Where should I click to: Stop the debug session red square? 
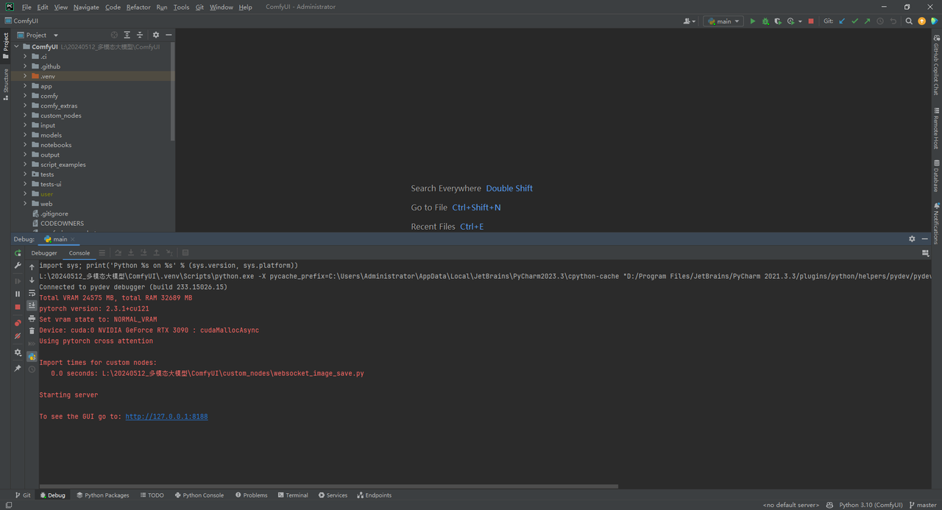pos(18,307)
